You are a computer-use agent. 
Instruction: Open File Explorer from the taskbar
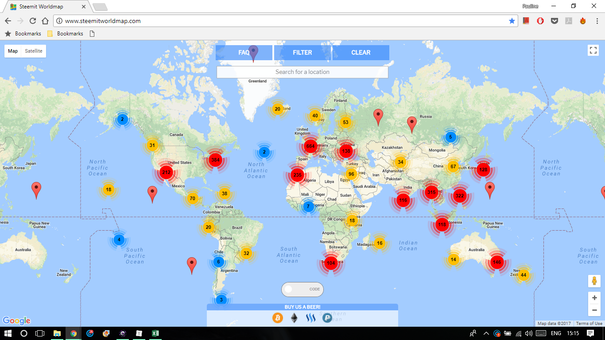click(x=57, y=333)
